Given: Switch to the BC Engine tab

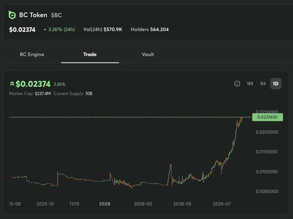Looking at the screenshot, I should tap(32, 54).
